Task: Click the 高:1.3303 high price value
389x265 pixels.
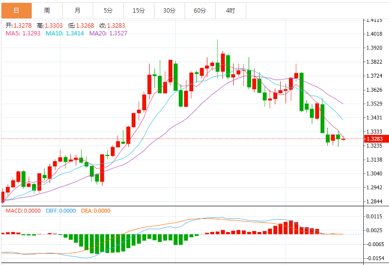Action: tap(50, 26)
